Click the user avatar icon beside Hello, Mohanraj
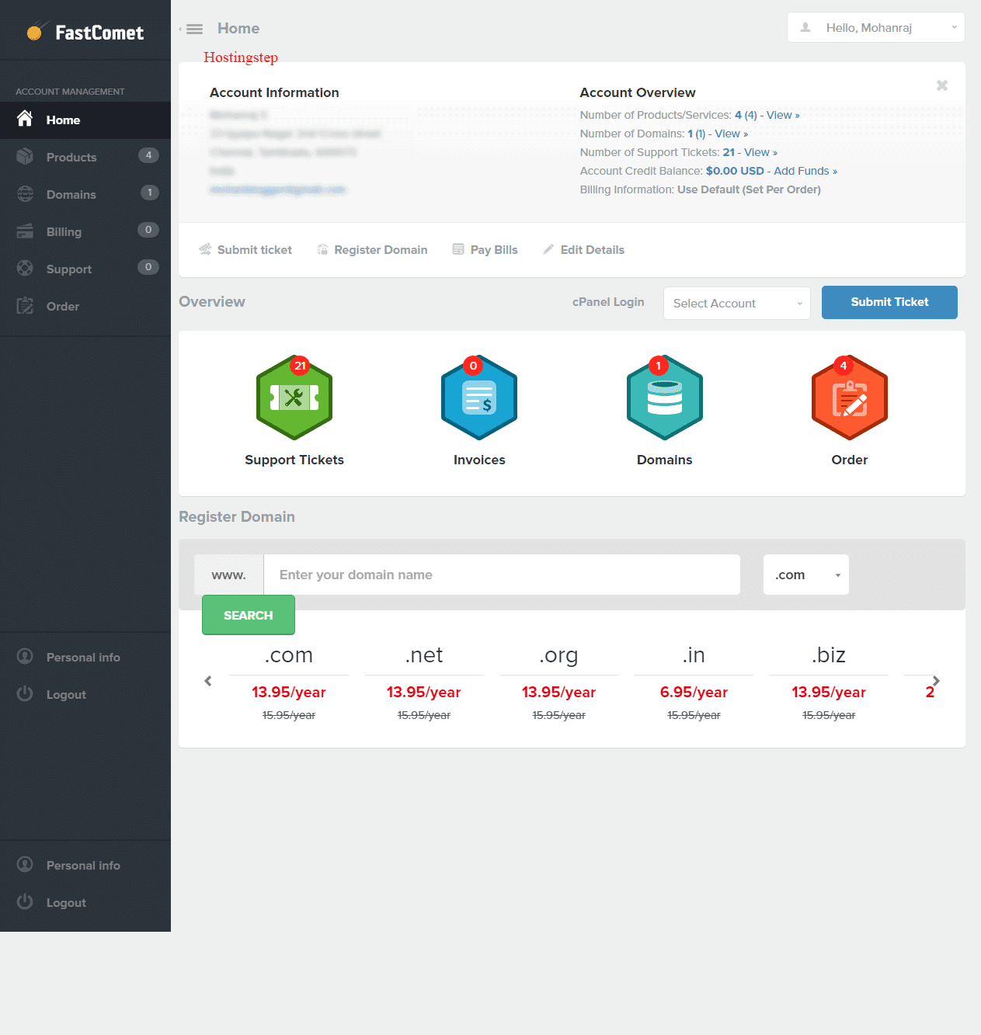The image size is (981, 1035). [805, 27]
